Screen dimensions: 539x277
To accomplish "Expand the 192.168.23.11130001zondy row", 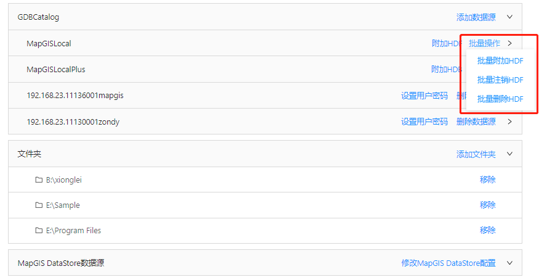I will point(510,122).
